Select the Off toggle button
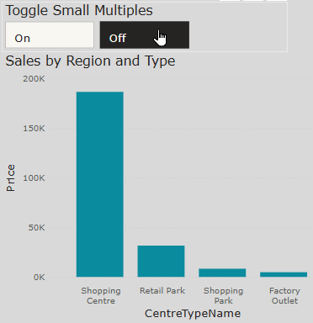 pyautogui.click(x=145, y=35)
